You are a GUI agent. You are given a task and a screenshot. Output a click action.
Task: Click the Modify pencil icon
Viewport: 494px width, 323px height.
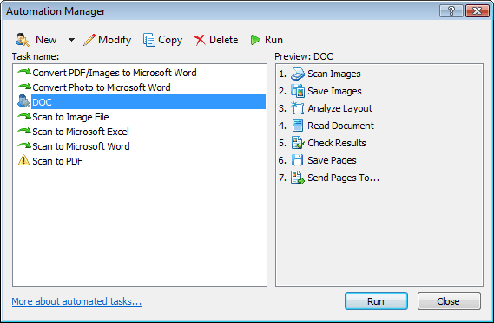89,40
